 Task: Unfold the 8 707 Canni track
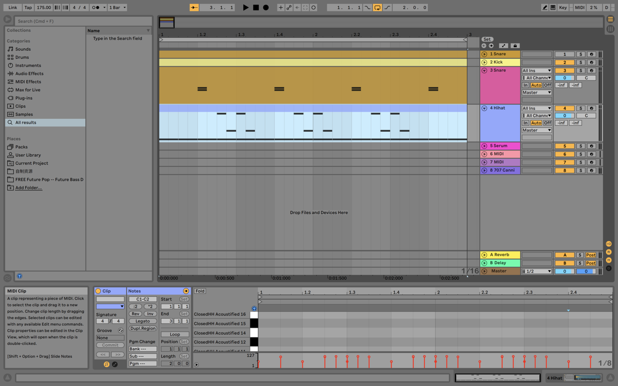(484, 170)
